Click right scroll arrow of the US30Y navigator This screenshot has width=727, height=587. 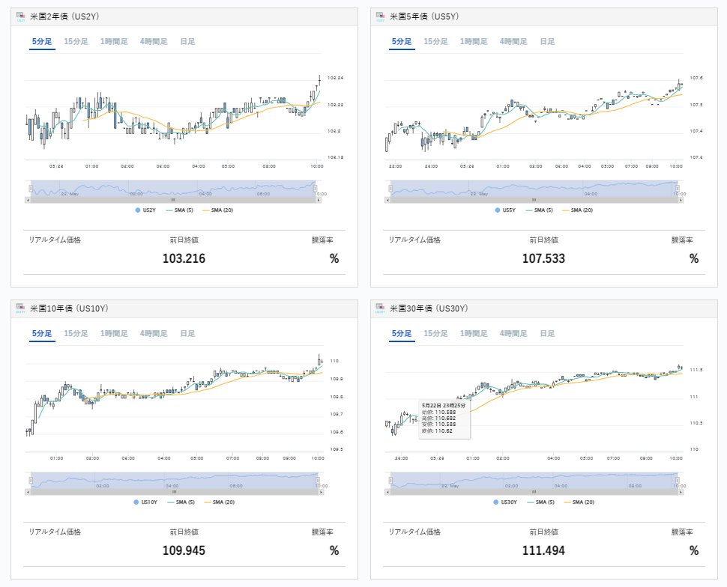(x=681, y=492)
